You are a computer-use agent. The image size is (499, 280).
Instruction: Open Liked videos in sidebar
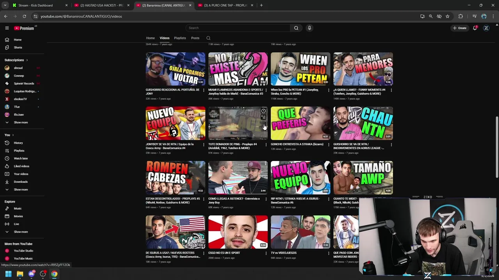pyautogui.click(x=22, y=166)
